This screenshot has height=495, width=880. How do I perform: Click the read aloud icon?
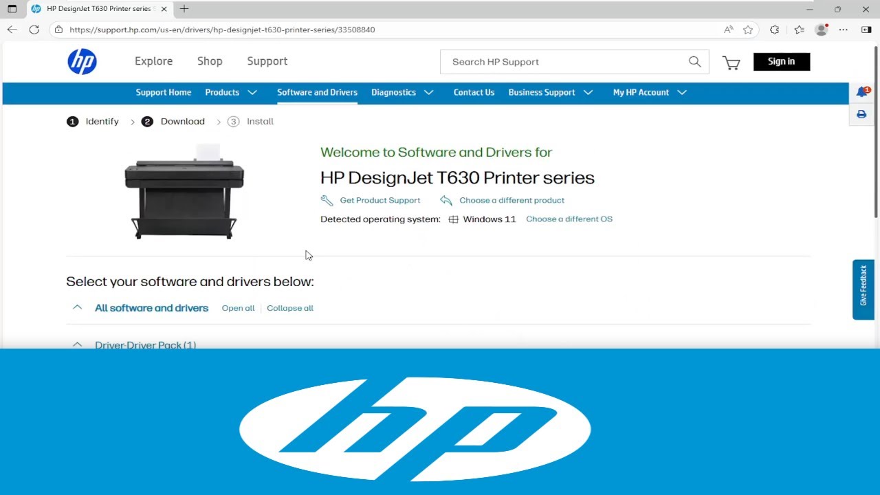click(x=728, y=30)
